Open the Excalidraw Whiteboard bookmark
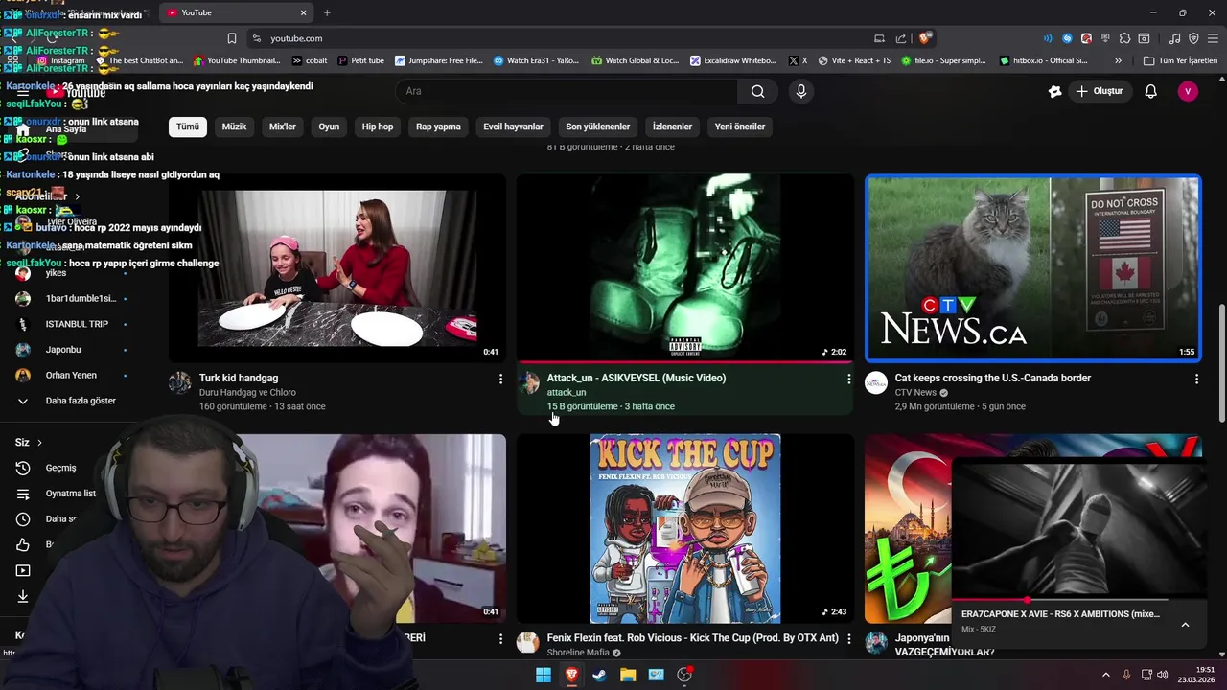1227x690 pixels. tap(732, 60)
